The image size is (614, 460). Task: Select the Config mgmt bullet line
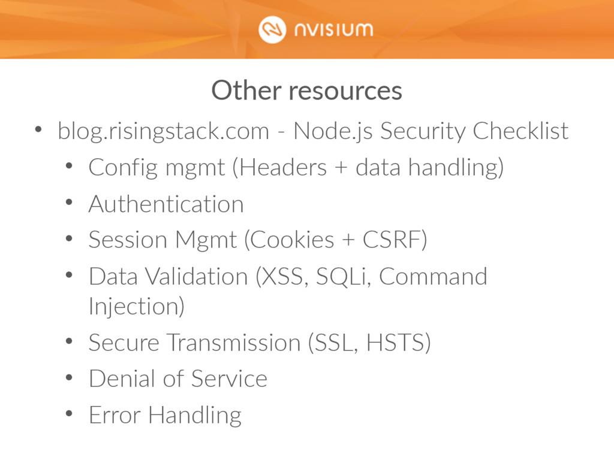click(296, 168)
